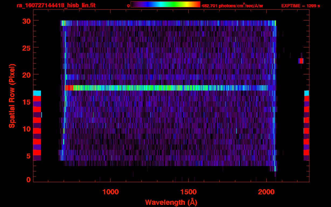Click the file name ra_160727144418_hisb_lin.fit title
This screenshot has width=331, height=207.
pyautogui.click(x=56, y=5)
